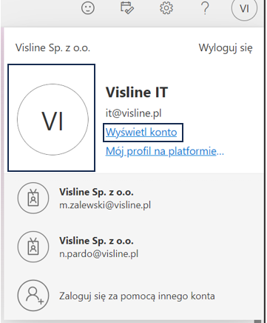Screen dimensions: 267x323
Task: Click the large VI profile picture
Action: (x=53, y=119)
